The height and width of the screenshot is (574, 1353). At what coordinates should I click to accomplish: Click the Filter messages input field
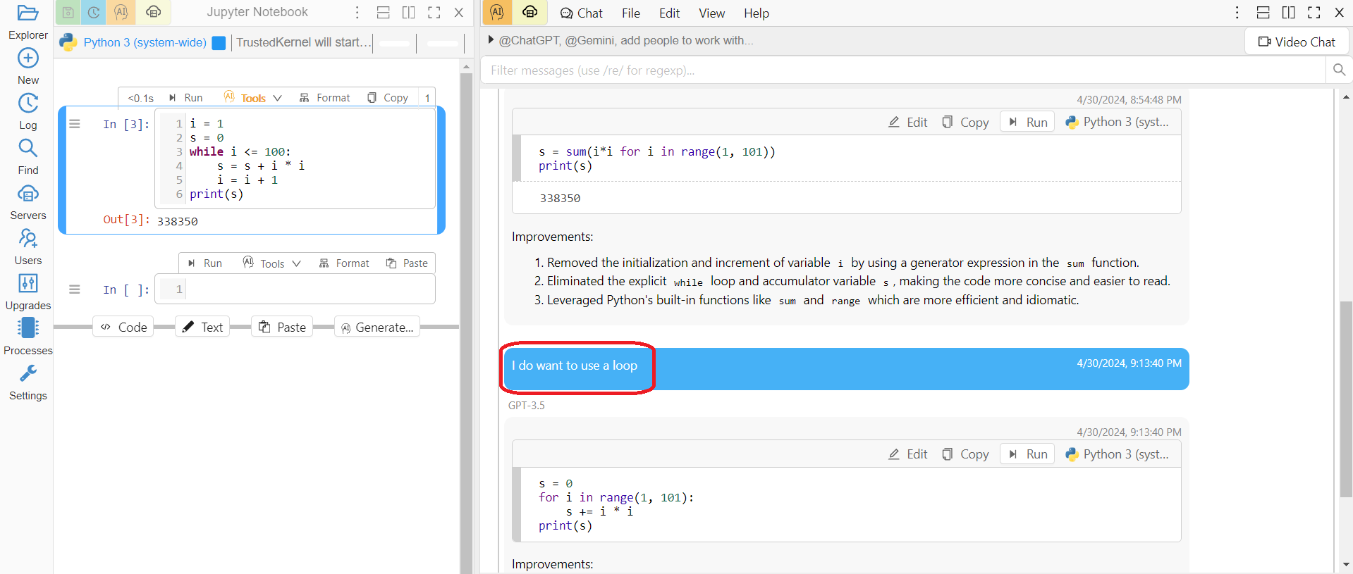pyautogui.click(x=902, y=70)
